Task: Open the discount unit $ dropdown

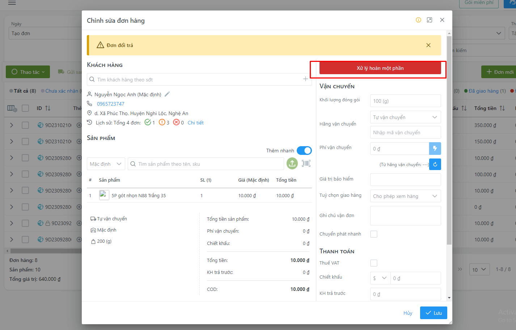Action: point(380,278)
